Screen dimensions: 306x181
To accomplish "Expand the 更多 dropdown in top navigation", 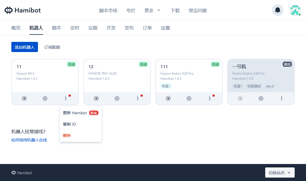I will tap(152, 10).
